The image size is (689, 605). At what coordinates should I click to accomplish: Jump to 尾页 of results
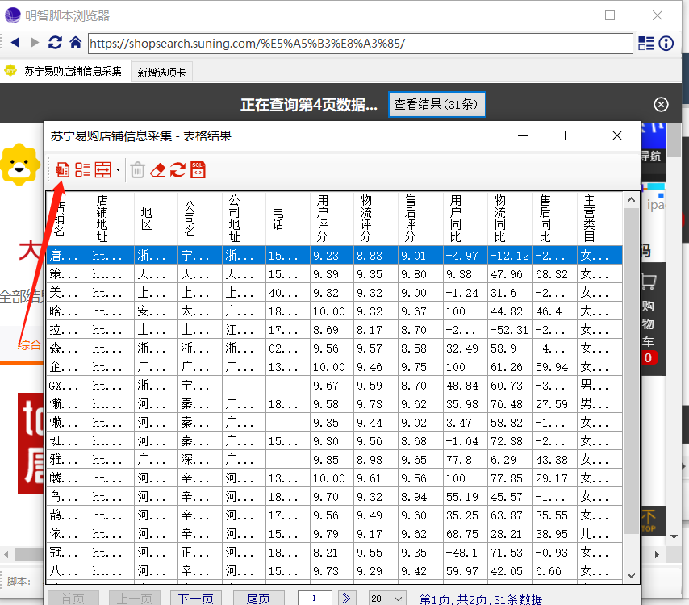coord(258,598)
